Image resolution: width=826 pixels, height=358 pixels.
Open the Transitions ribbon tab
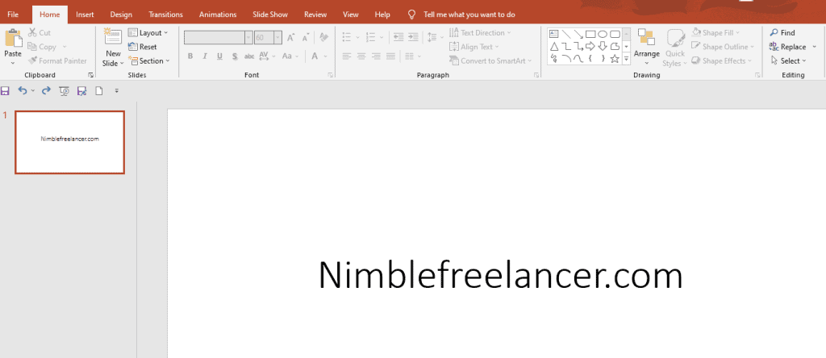point(165,15)
